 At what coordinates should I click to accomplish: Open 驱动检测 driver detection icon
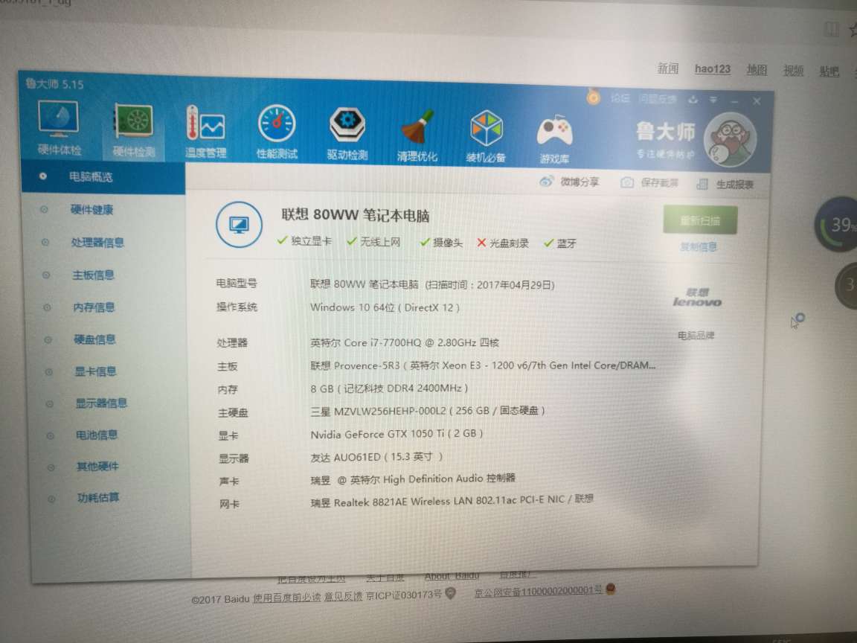347,135
